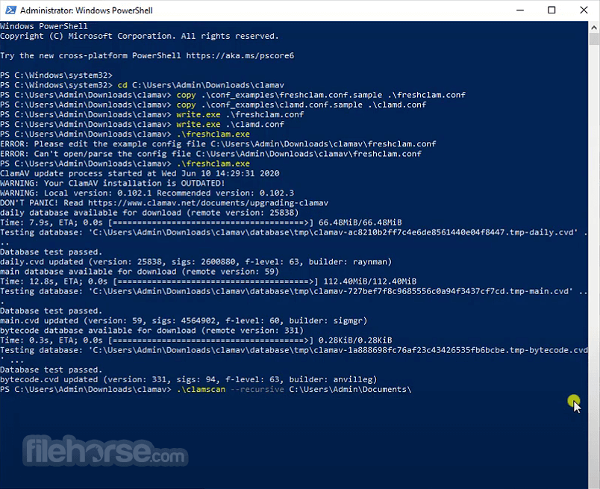Screen dimensions: 600x489
Task: Click 'daily.cvd updated (version: 25838' line
Action: click(196, 262)
